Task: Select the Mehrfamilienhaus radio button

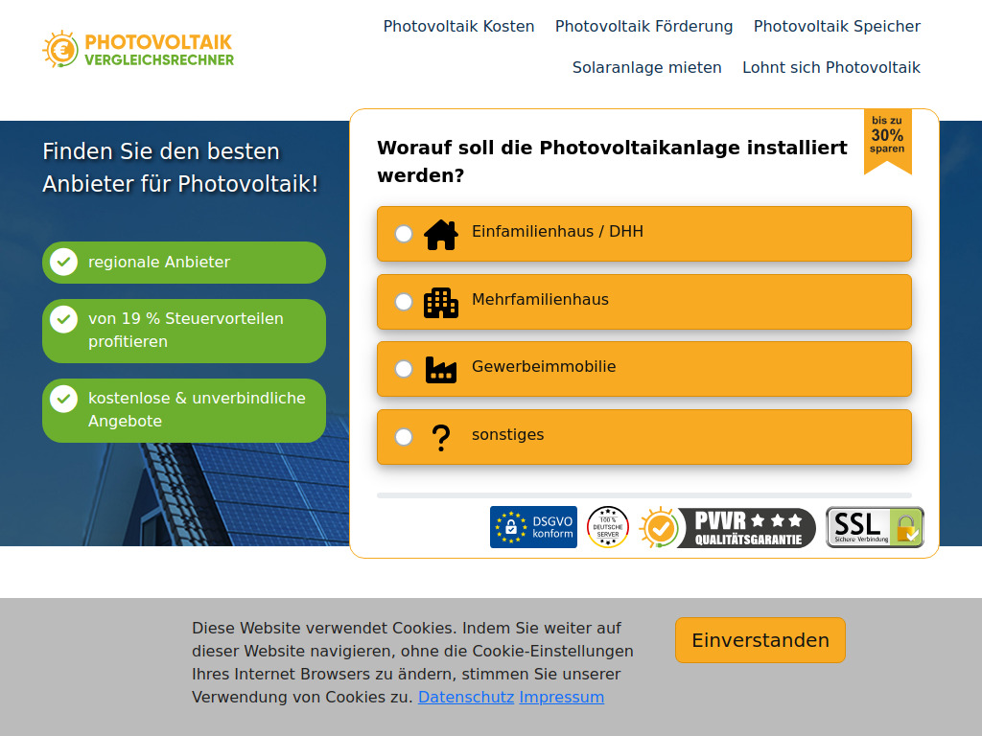Action: (404, 301)
